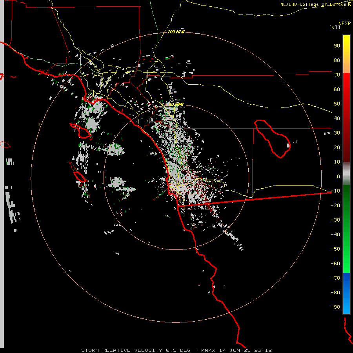Image resolution: width=353 pixels, height=353 pixels.
Task: Click the 50 NMI range ring label
Action: pos(176,104)
